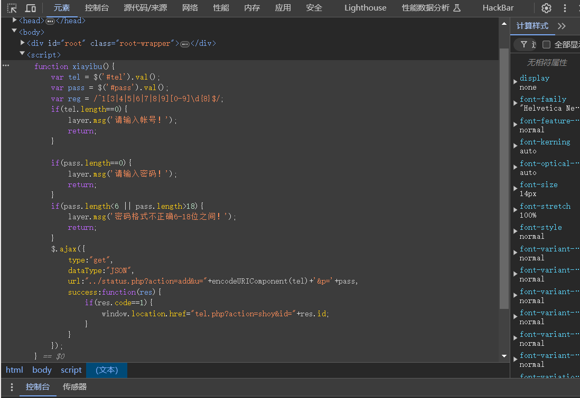Activate the inspect element picker icon
580x398 pixels.
(12, 8)
